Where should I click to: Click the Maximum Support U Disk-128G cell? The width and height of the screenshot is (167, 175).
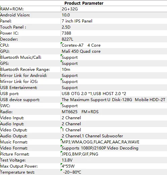tap(114, 100)
